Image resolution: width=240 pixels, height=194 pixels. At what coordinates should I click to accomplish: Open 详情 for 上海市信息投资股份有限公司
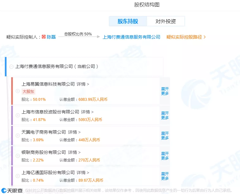coord(87,112)
